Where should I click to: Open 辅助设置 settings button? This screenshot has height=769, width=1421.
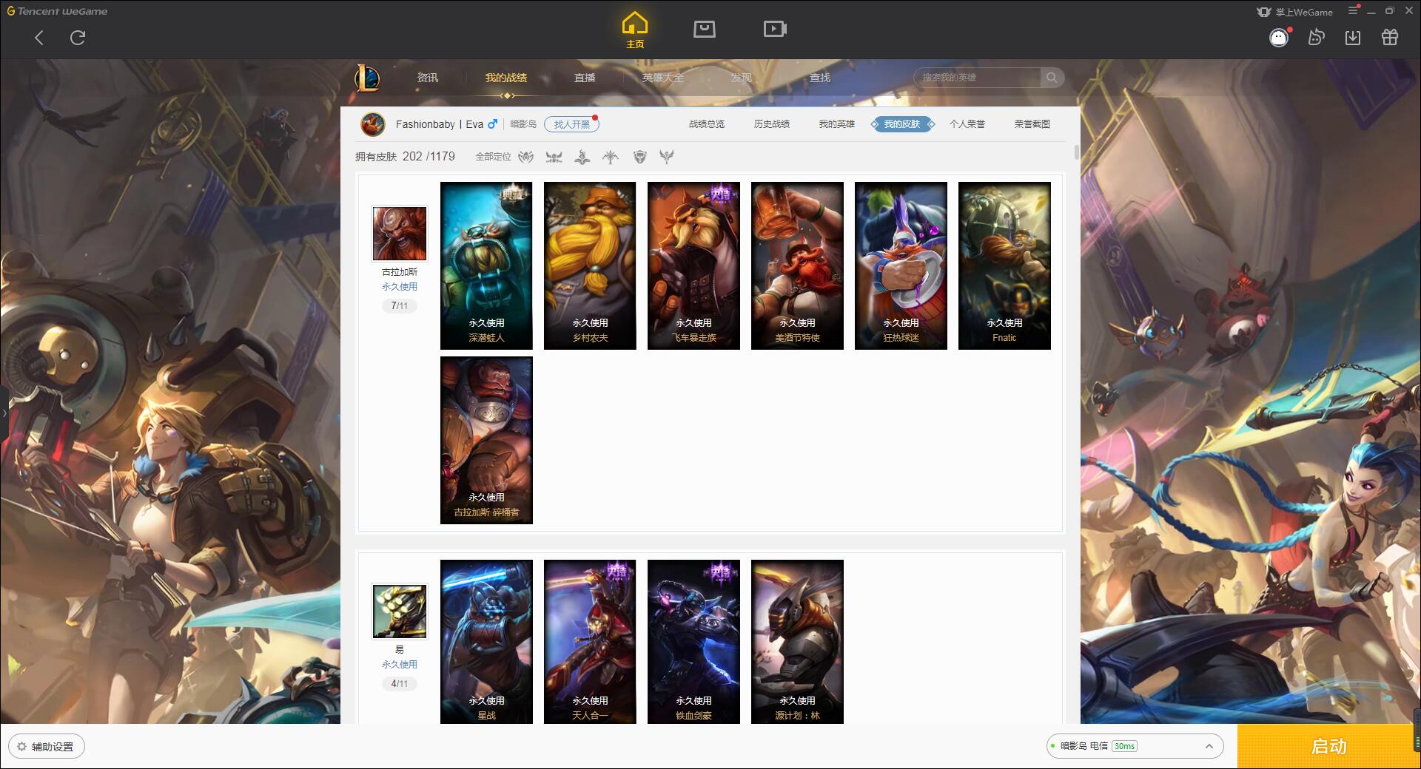[47, 747]
